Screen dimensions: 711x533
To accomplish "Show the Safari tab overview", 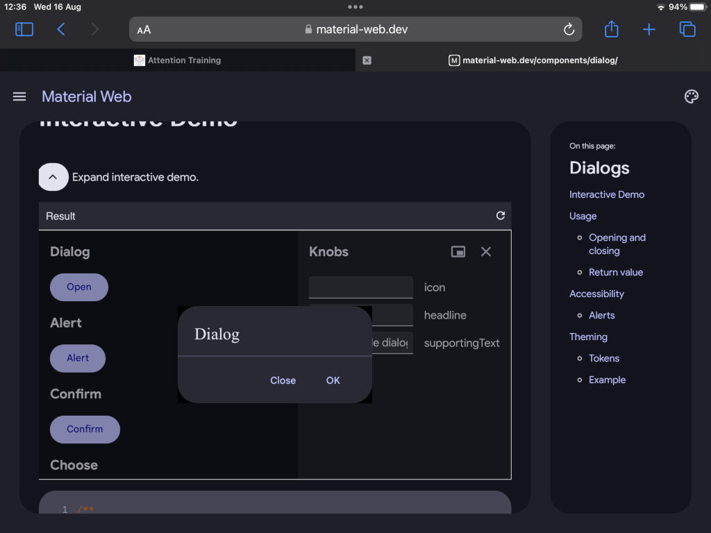I will 687,29.
